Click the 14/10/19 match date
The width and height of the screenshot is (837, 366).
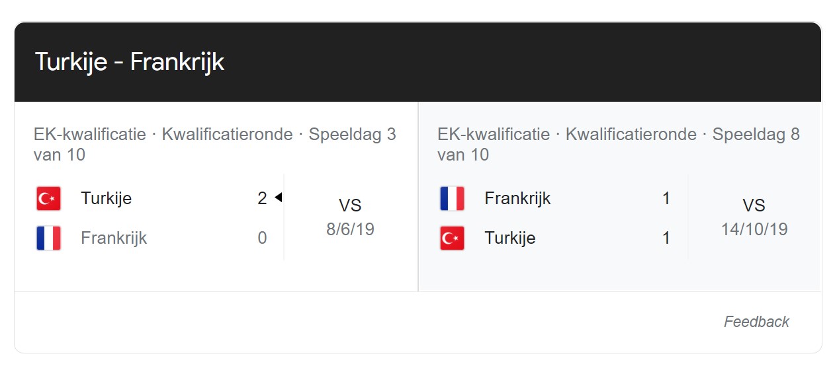[754, 229]
